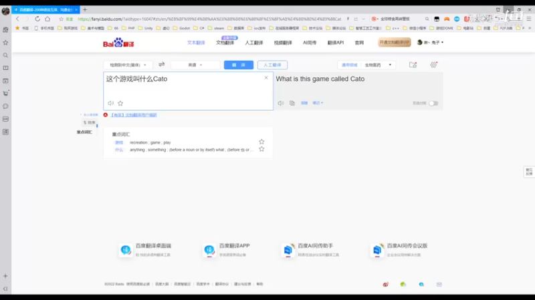The image size is (535, 300).
Task: Open 百度翻译桌面端 download card
Action: tap(145, 250)
